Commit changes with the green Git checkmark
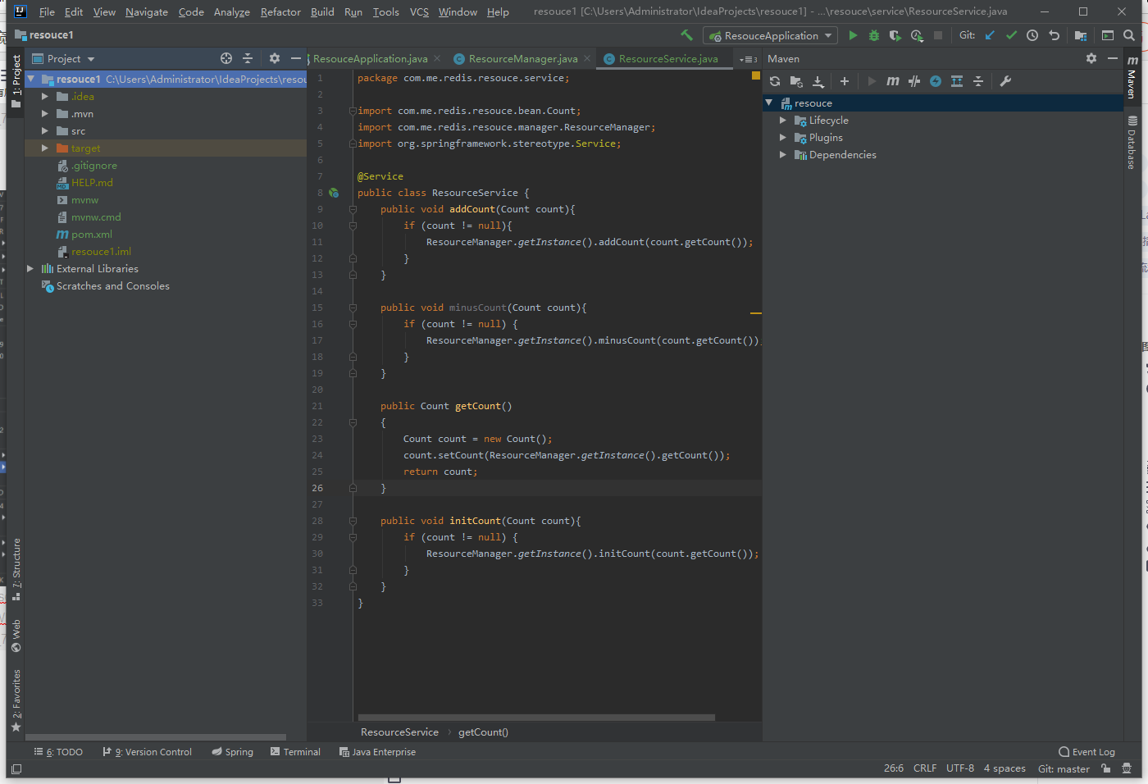The width and height of the screenshot is (1148, 784). (1011, 35)
